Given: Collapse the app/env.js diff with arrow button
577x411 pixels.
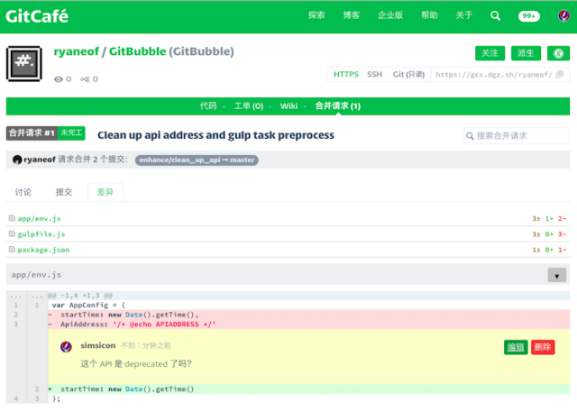Looking at the screenshot, I should pos(557,275).
